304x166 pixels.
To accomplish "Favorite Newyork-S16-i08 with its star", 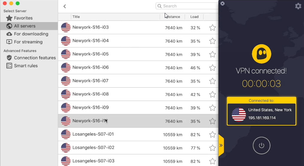I will [x=213, y=94].
